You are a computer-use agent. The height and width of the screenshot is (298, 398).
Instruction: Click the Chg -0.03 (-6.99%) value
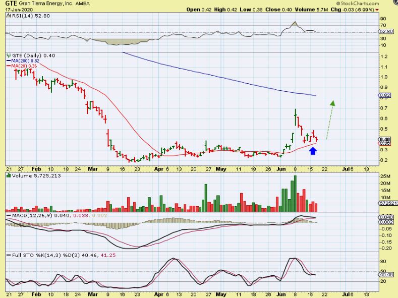[x=352, y=10]
